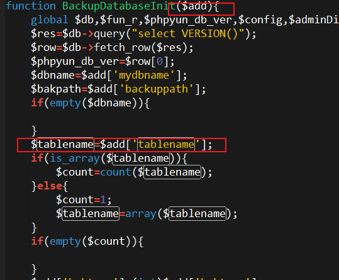The image size is (339, 280).
Task: Click the 'tablename' string key in $add
Action: [x=166, y=145]
